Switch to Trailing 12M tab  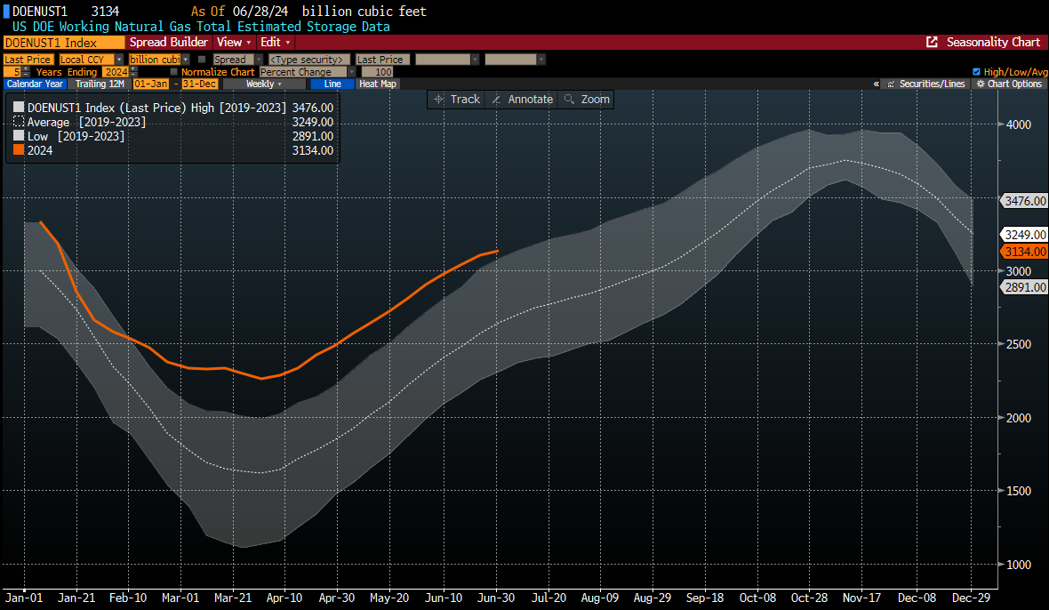pyautogui.click(x=100, y=84)
